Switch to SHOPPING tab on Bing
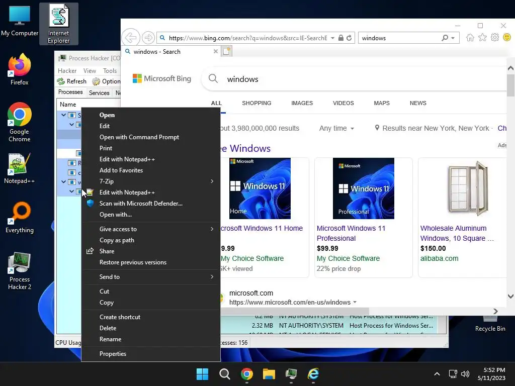This screenshot has height=386, width=515. pyautogui.click(x=256, y=103)
